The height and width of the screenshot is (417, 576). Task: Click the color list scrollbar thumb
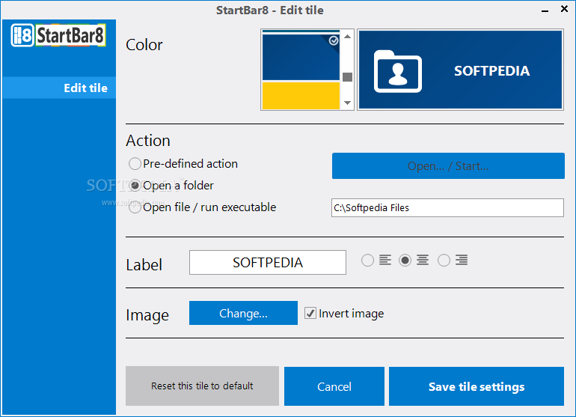tap(347, 77)
